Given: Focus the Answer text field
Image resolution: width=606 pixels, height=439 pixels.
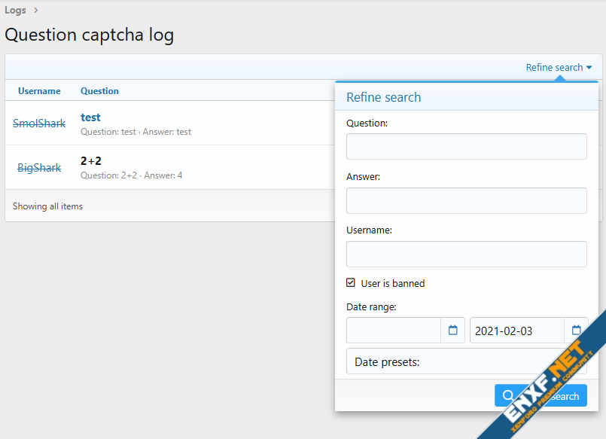Looking at the screenshot, I should [466, 200].
